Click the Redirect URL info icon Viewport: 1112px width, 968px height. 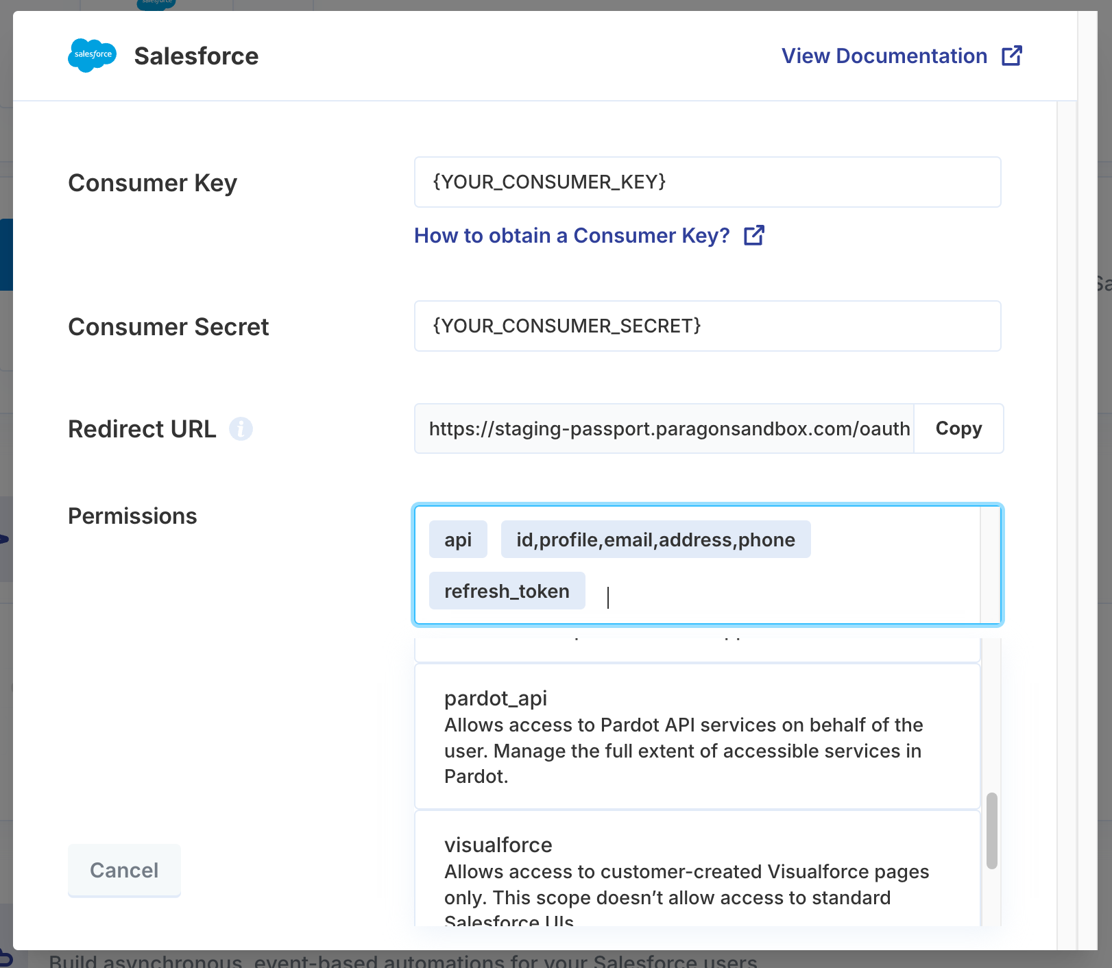241,429
